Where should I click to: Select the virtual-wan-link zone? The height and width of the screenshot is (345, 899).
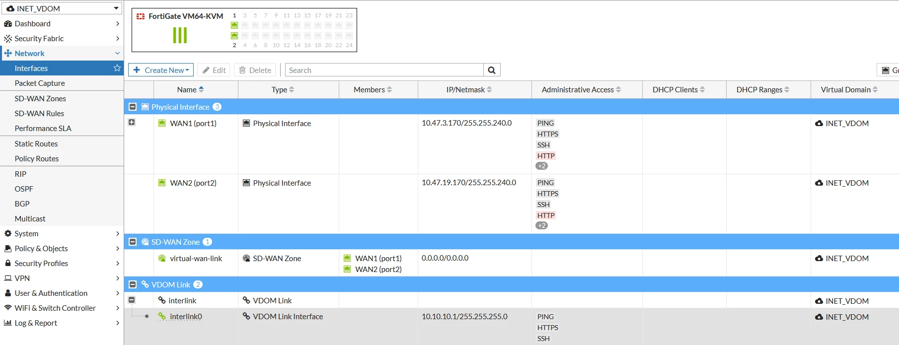tap(196, 258)
